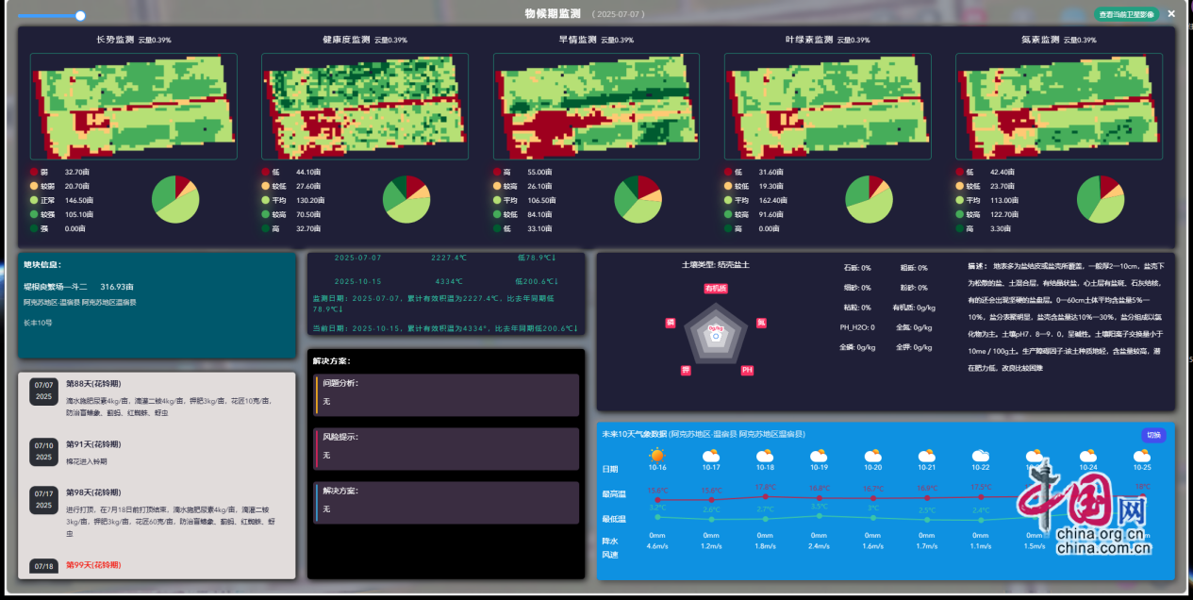Screen dimensions: 1193x600
Task: Expand the 问题分析 section
Action: 446,394
